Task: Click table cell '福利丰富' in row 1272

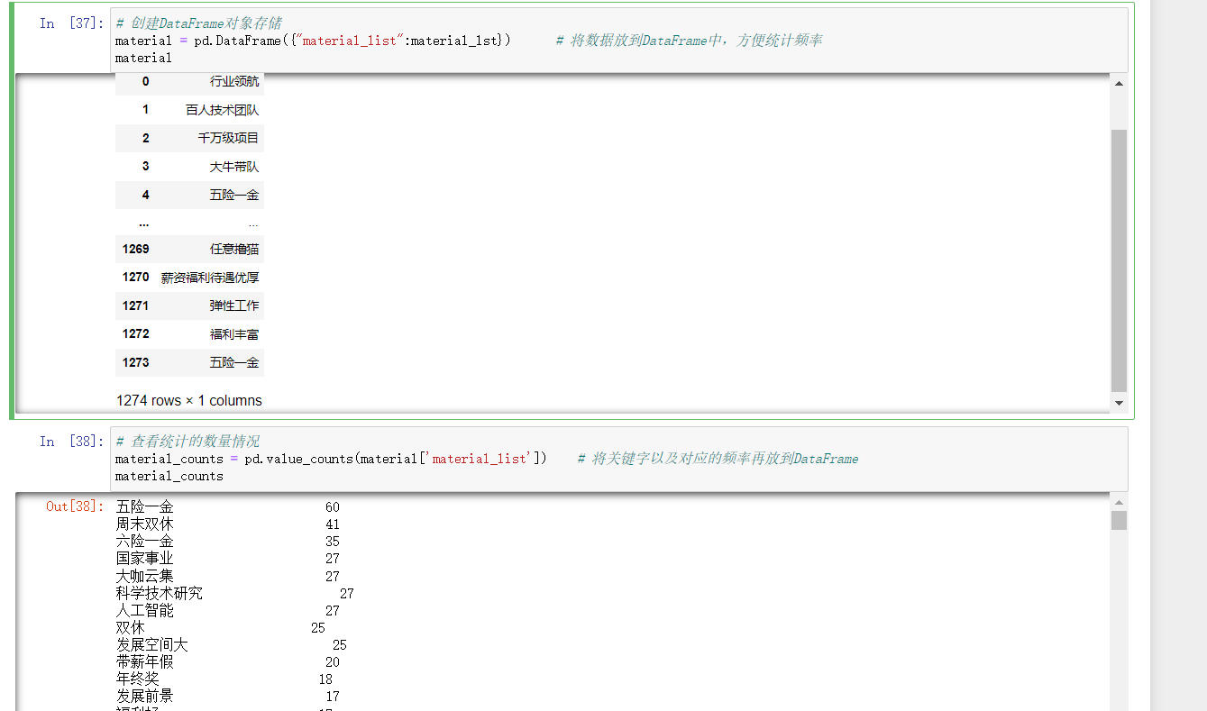Action: pos(234,334)
